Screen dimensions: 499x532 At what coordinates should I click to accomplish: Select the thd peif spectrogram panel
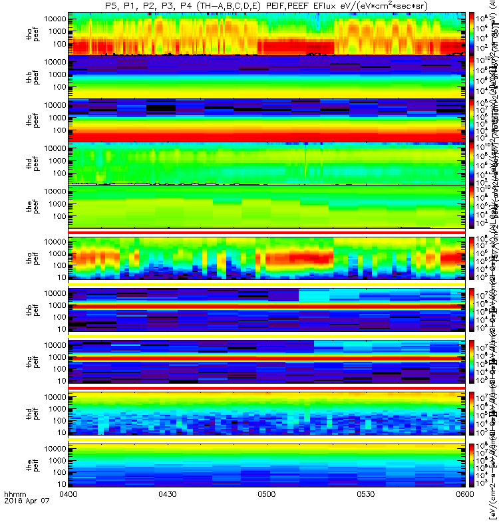[267, 414]
